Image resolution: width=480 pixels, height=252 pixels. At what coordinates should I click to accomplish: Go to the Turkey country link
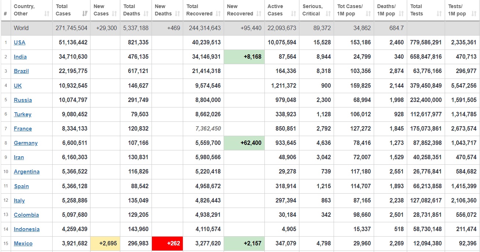coord(23,114)
